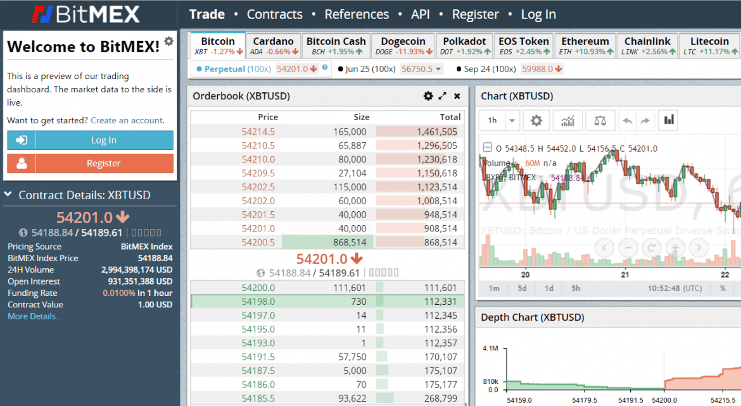Follow the More Details link
Image resolution: width=741 pixels, height=406 pixels.
(x=34, y=316)
